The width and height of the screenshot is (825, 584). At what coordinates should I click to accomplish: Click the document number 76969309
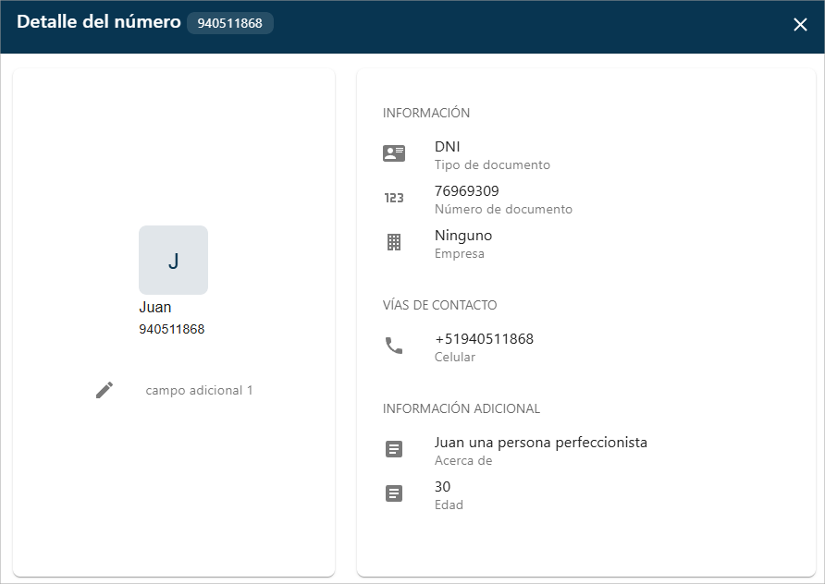[x=466, y=190]
